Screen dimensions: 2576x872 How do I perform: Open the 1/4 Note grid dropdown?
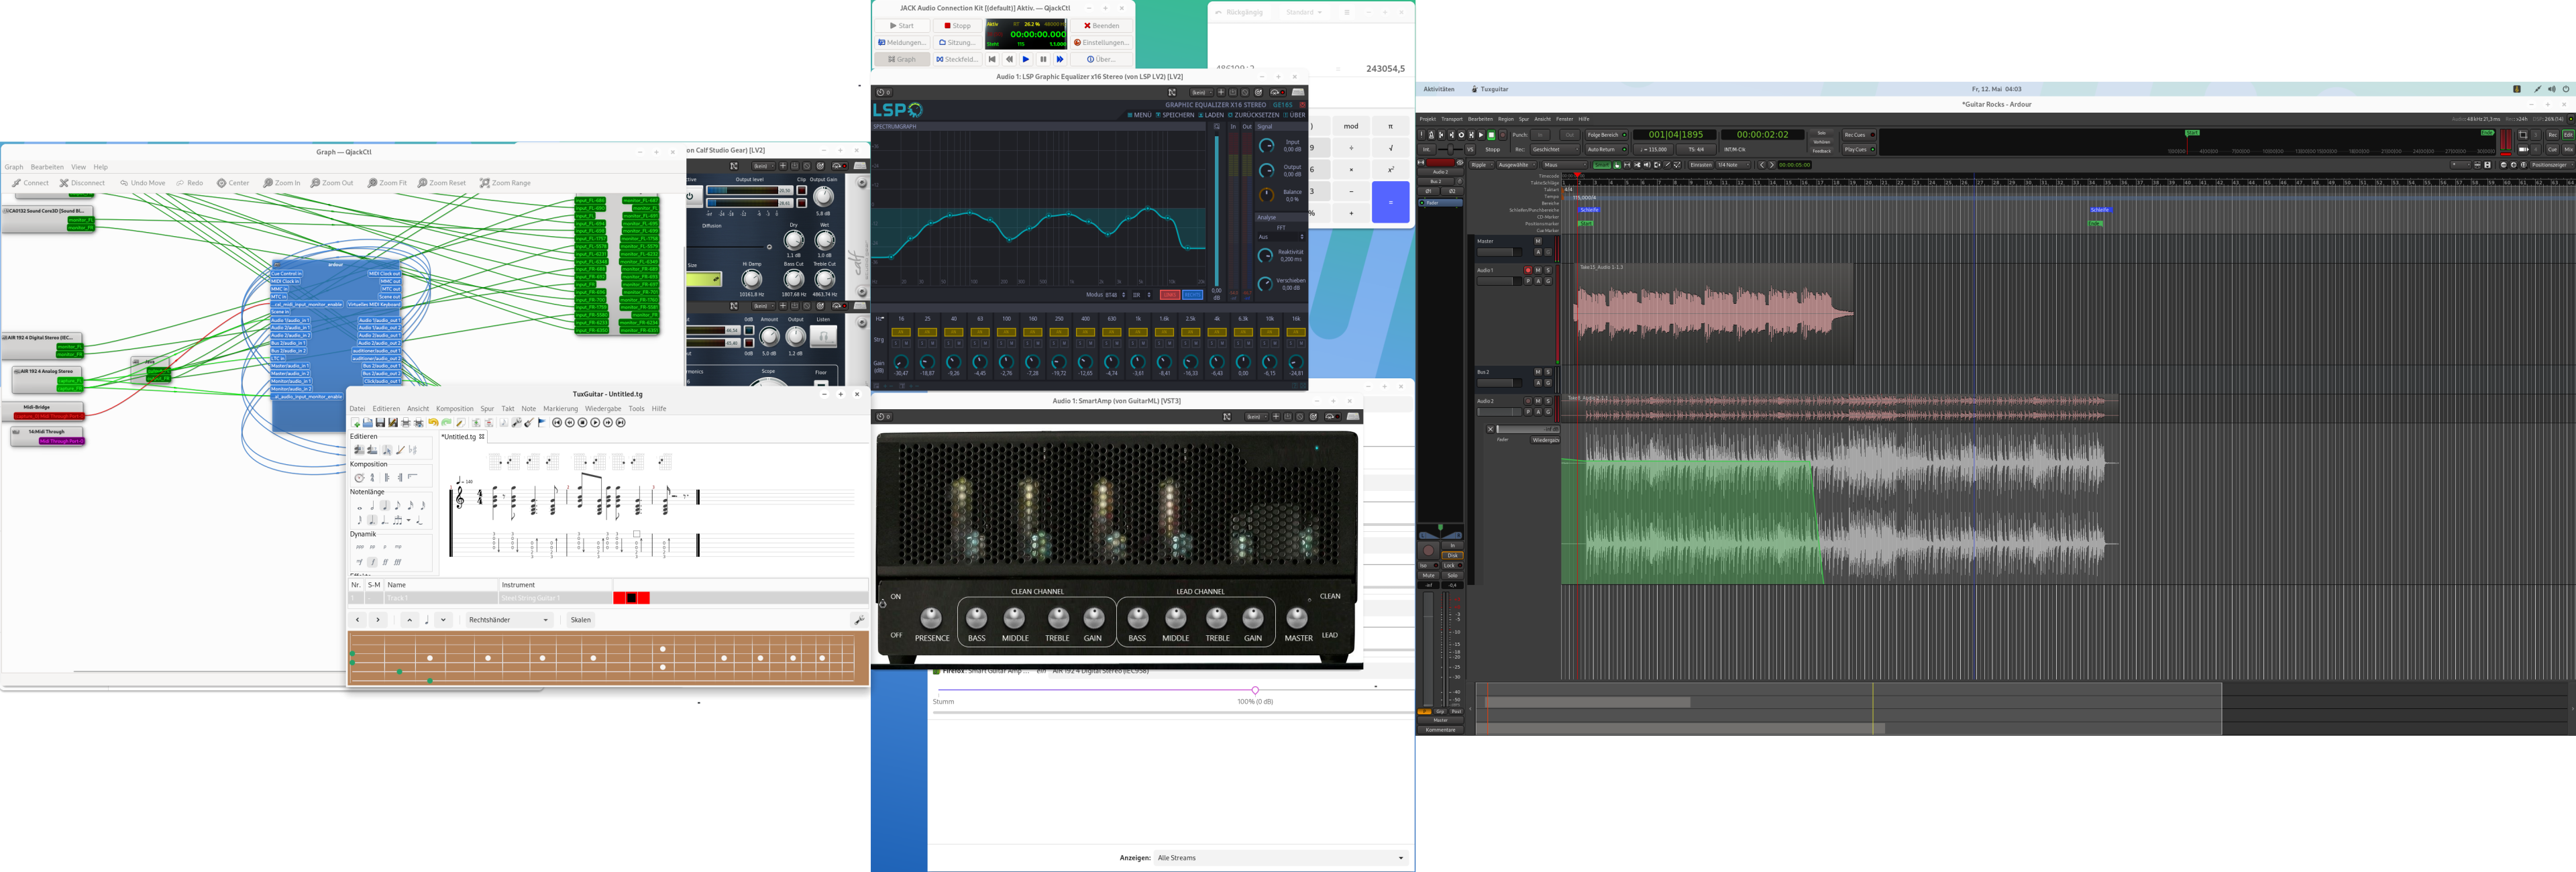point(1732,165)
